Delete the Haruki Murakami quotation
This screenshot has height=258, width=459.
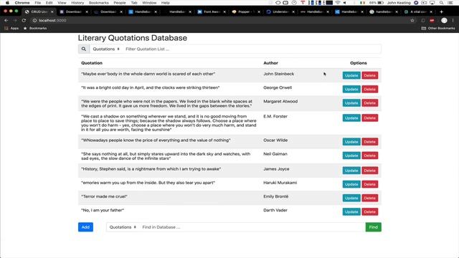(x=370, y=184)
